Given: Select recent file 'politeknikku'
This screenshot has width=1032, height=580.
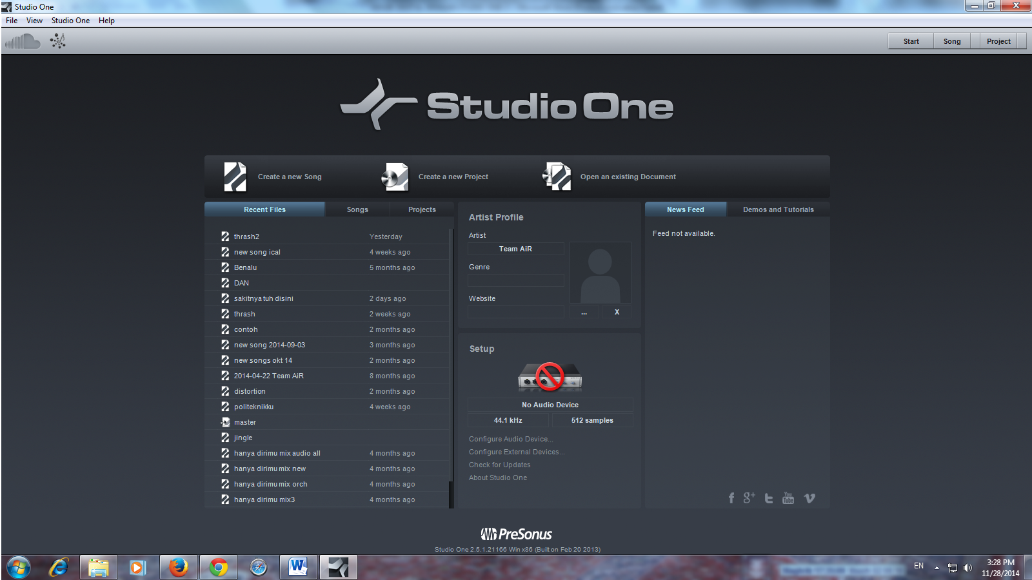Looking at the screenshot, I should [x=326, y=407].
